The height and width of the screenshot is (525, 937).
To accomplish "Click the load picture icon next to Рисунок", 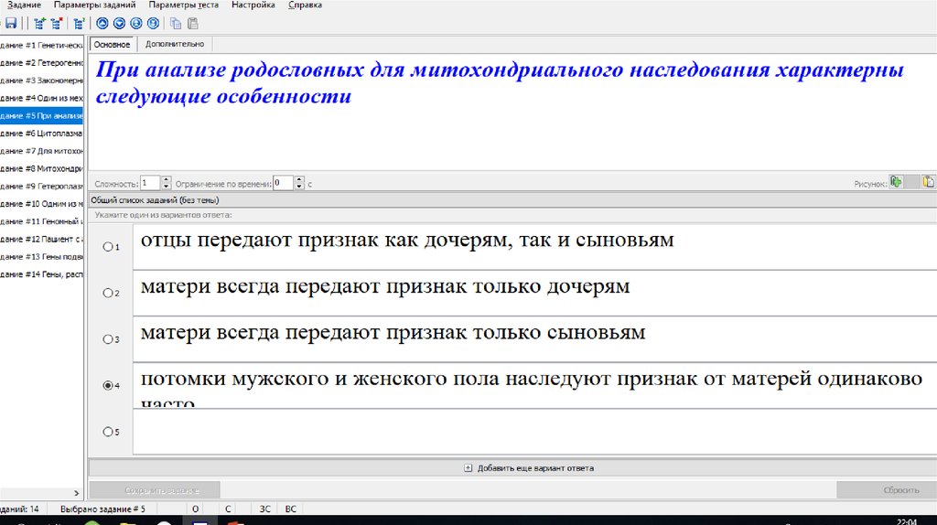I will [x=897, y=182].
